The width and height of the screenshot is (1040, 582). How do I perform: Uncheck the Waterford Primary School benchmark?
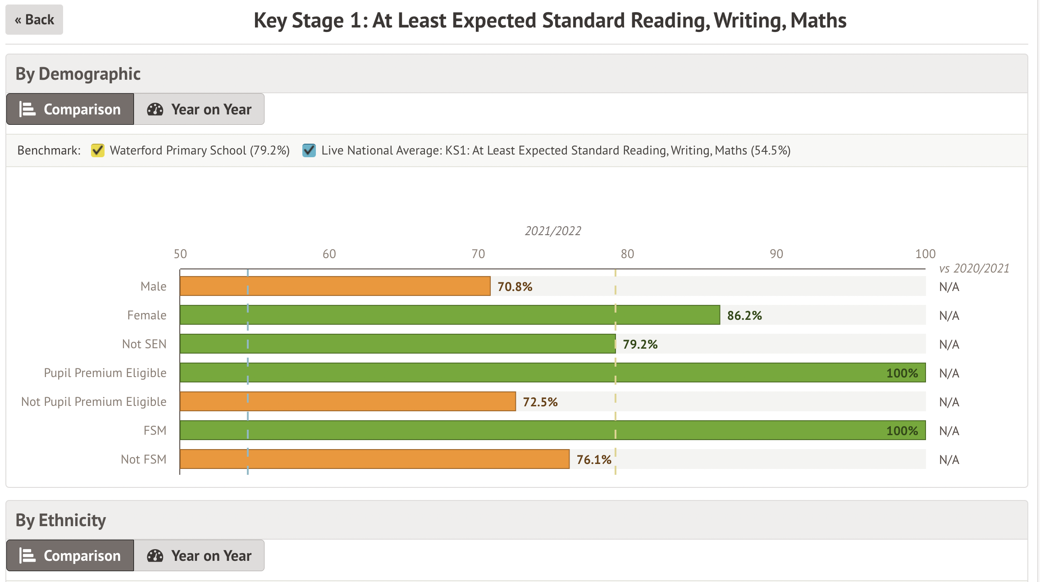[x=98, y=150]
